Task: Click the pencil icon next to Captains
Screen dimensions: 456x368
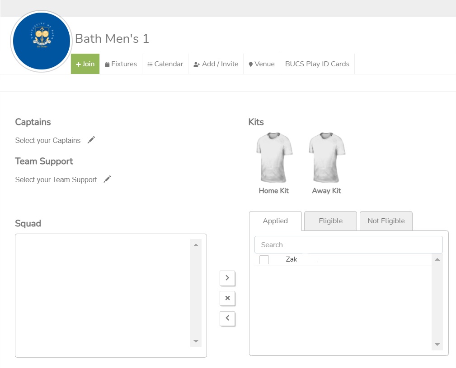Action: point(91,140)
